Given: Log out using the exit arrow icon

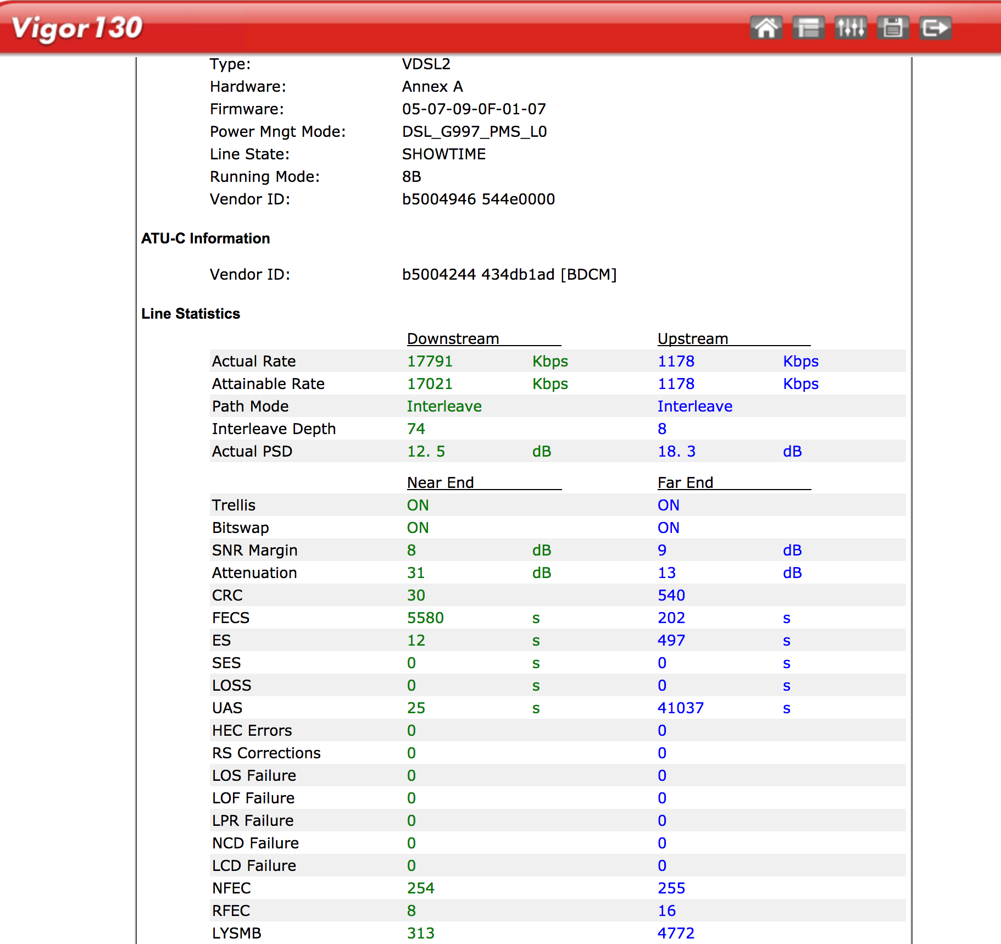Looking at the screenshot, I should click(x=935, y=27).
